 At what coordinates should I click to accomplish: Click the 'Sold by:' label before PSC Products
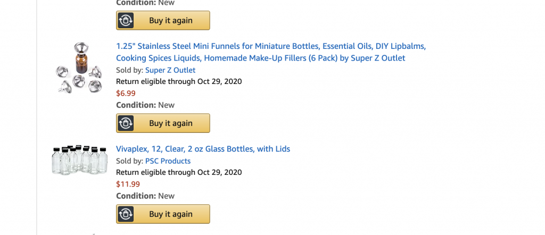coord(129,161)
